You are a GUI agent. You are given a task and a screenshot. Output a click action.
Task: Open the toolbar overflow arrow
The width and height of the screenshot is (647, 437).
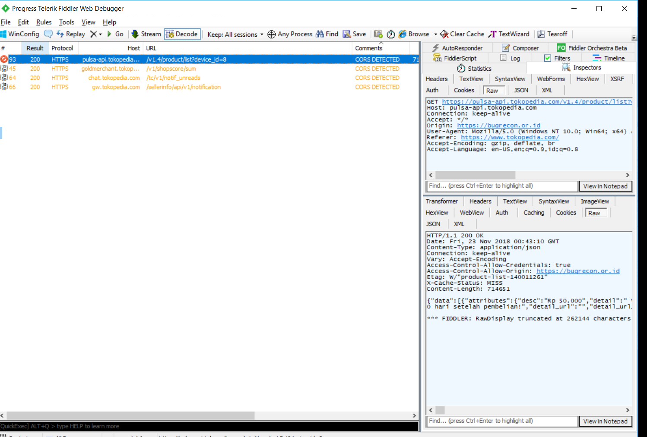pos(634,38)
